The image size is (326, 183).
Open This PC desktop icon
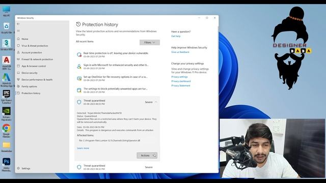click(6, 11)
